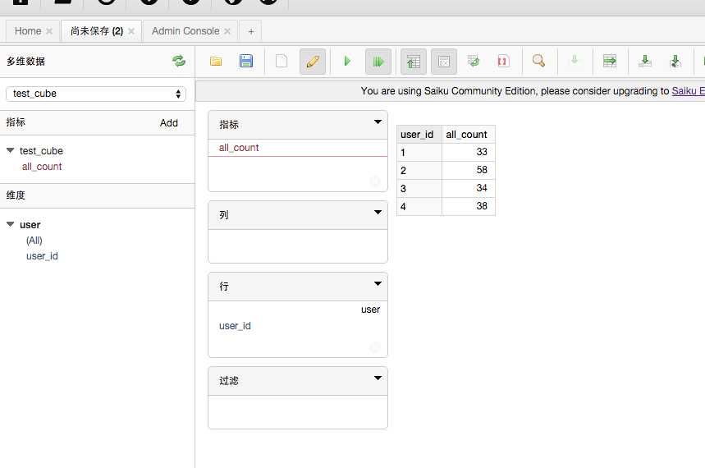Open the test_cube selection dropdown
705x468 pixels.
(96, 94)
